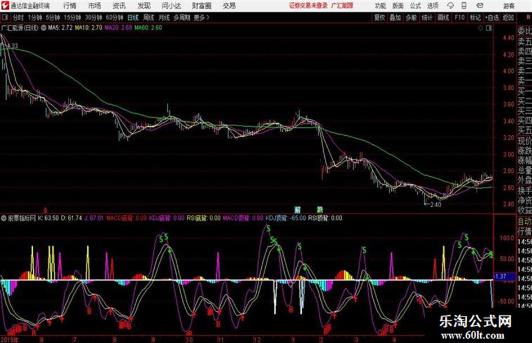Open F10 company info
The image size is (532, 343).
(x=459, y=17)
